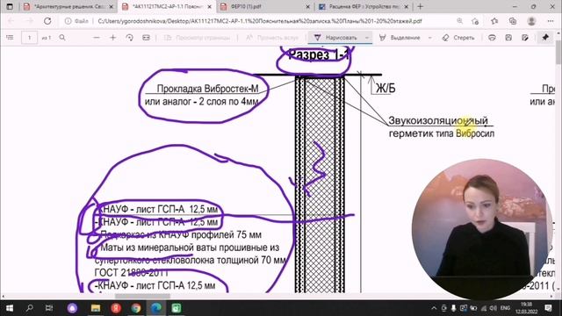Click the green app taskbar icon
This screenshot has width=562, height=316.
point(176,308)
